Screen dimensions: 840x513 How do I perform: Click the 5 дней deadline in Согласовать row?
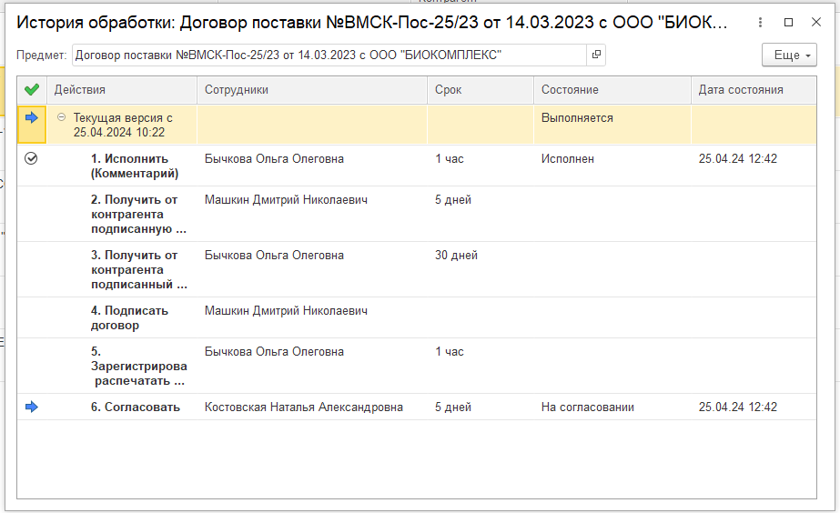click(x=452, y=407)
